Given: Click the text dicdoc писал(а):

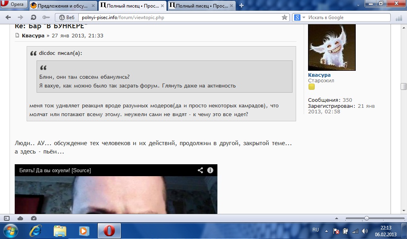Looking at the screenshot, I should click(x=60, y=53).
